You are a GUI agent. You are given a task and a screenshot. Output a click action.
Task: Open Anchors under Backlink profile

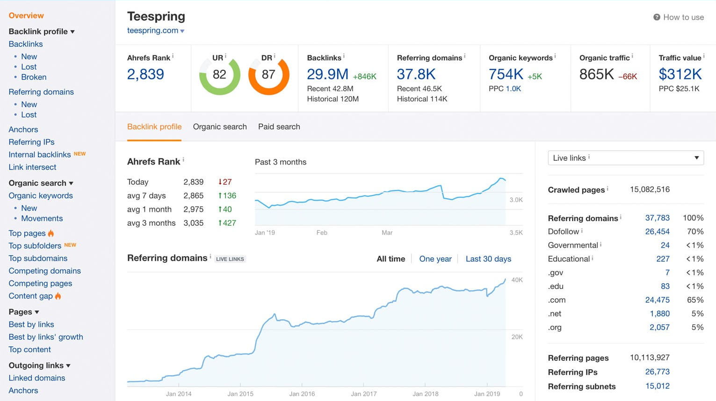pyautogui.click(x=23, y=129)
